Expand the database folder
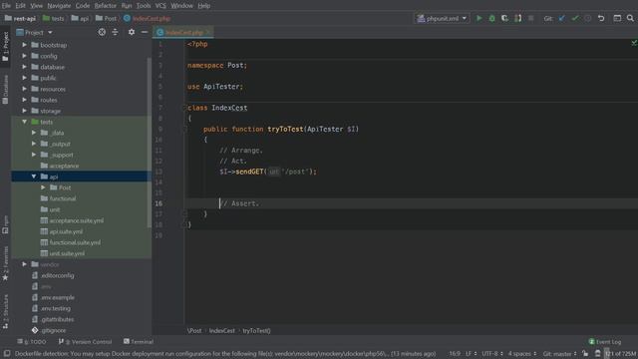 (24, 67)
